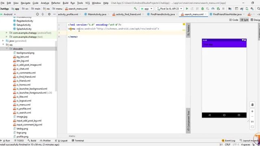The width and height of the screenshot is (260, 146).
Task: Switch the editor to Design view
Action: (x=255, y=20)
